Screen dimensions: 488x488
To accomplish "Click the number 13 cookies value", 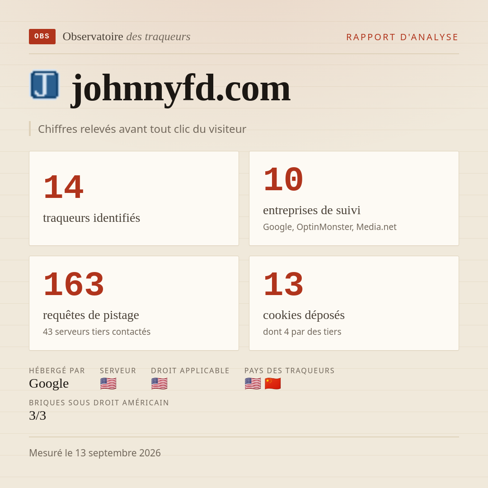I will pos(283,285).
